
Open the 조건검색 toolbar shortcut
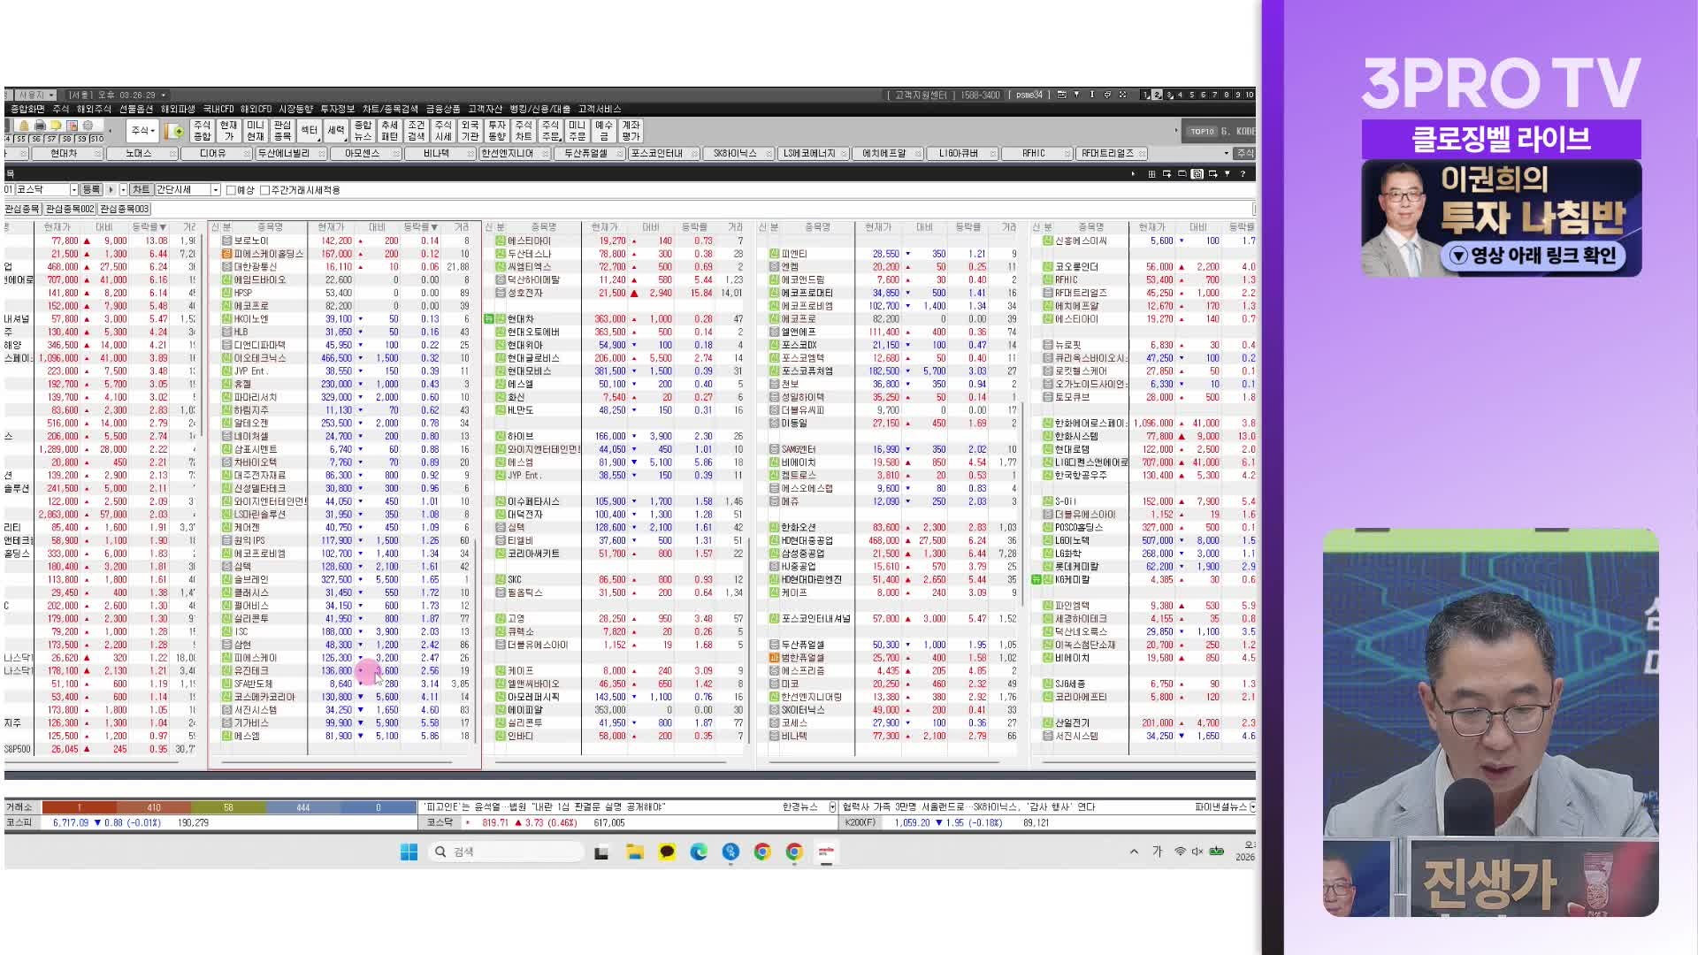coord(417,131)
